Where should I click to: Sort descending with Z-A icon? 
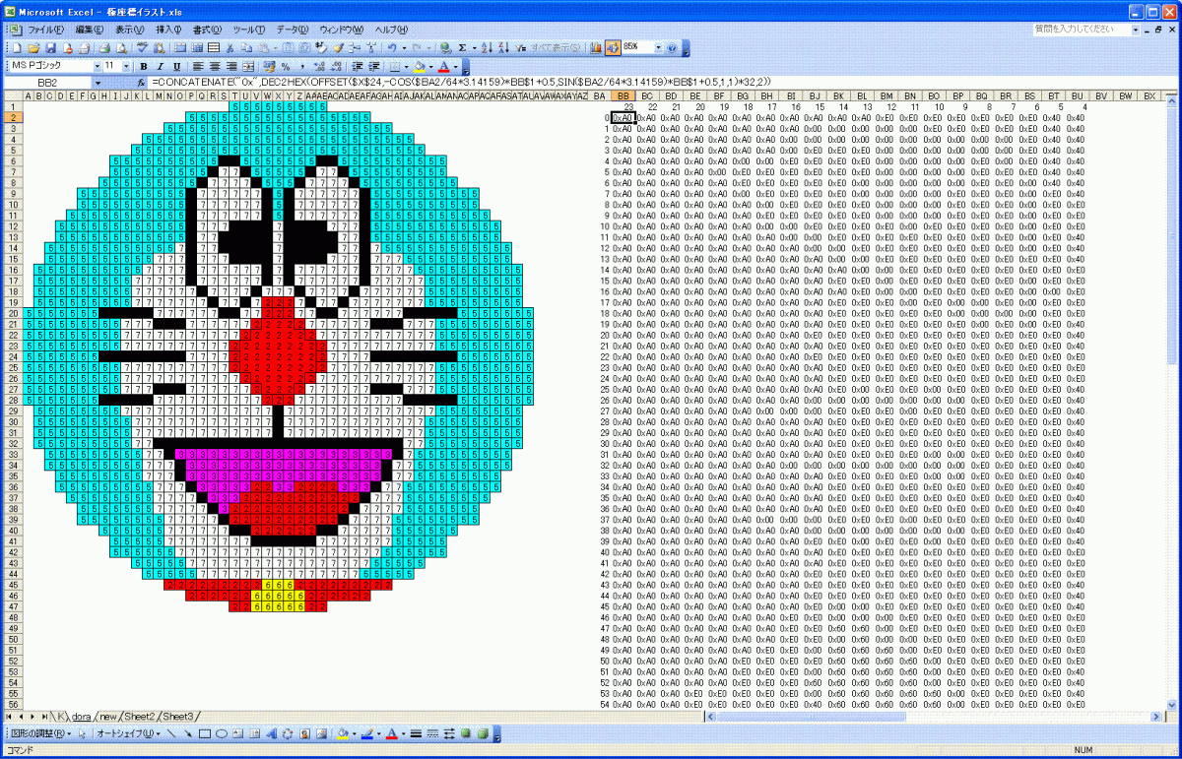[x=502, y=46]
